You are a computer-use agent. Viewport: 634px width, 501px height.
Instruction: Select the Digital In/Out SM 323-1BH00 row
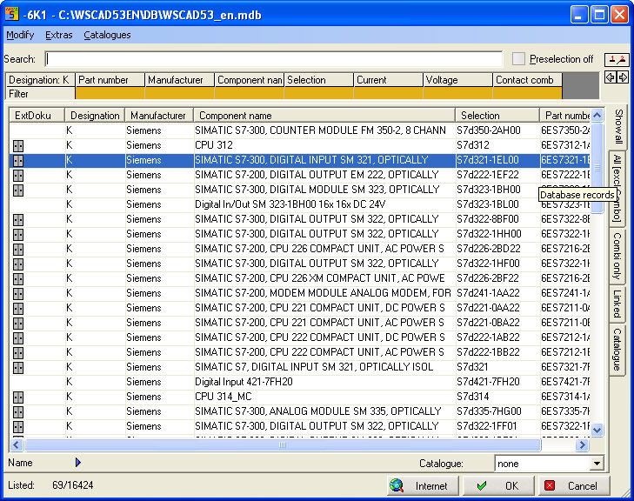(299, 204)
